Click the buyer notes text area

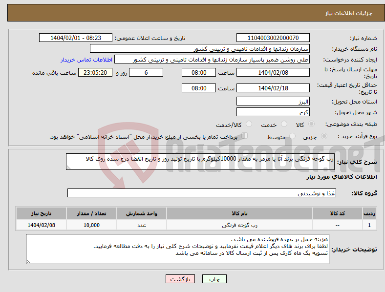click(177, 249)
